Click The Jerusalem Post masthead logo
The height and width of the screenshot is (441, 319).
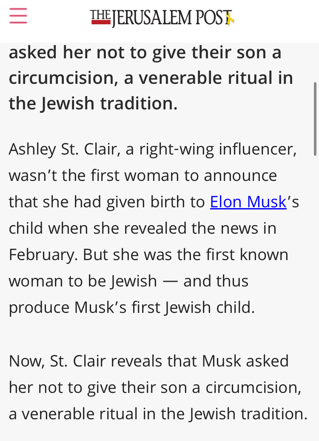(162, 18)
